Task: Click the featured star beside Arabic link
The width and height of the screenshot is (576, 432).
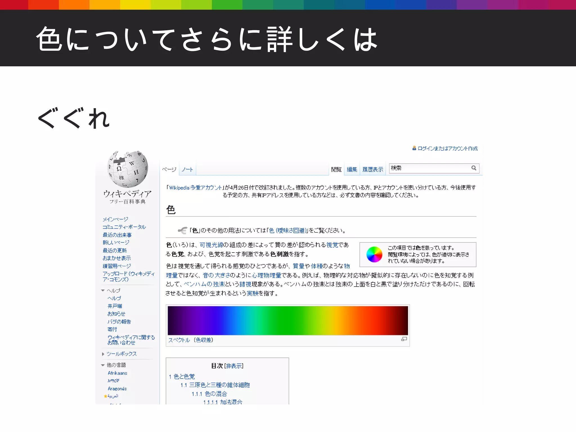Action: (x=105, y=396)
